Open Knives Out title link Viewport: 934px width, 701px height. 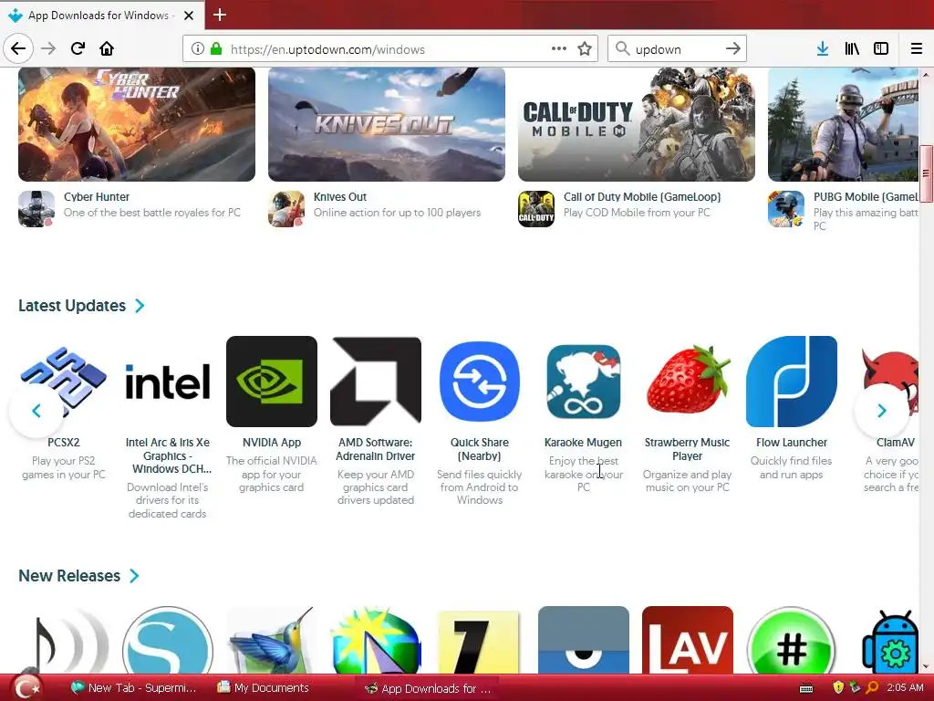[340, 197]
